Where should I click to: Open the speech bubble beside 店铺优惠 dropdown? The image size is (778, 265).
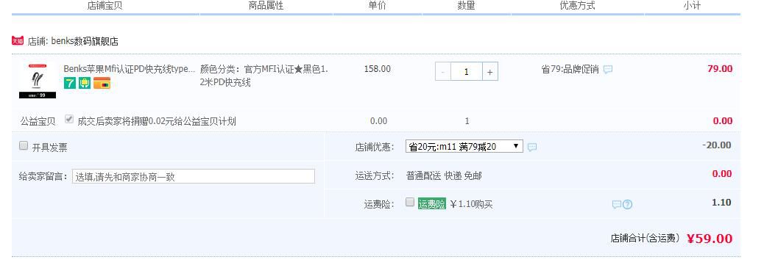click(532, 148)
